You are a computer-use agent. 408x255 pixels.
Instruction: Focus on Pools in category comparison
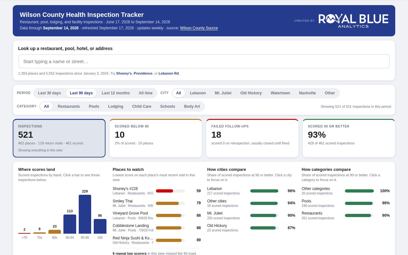(346, 203)
